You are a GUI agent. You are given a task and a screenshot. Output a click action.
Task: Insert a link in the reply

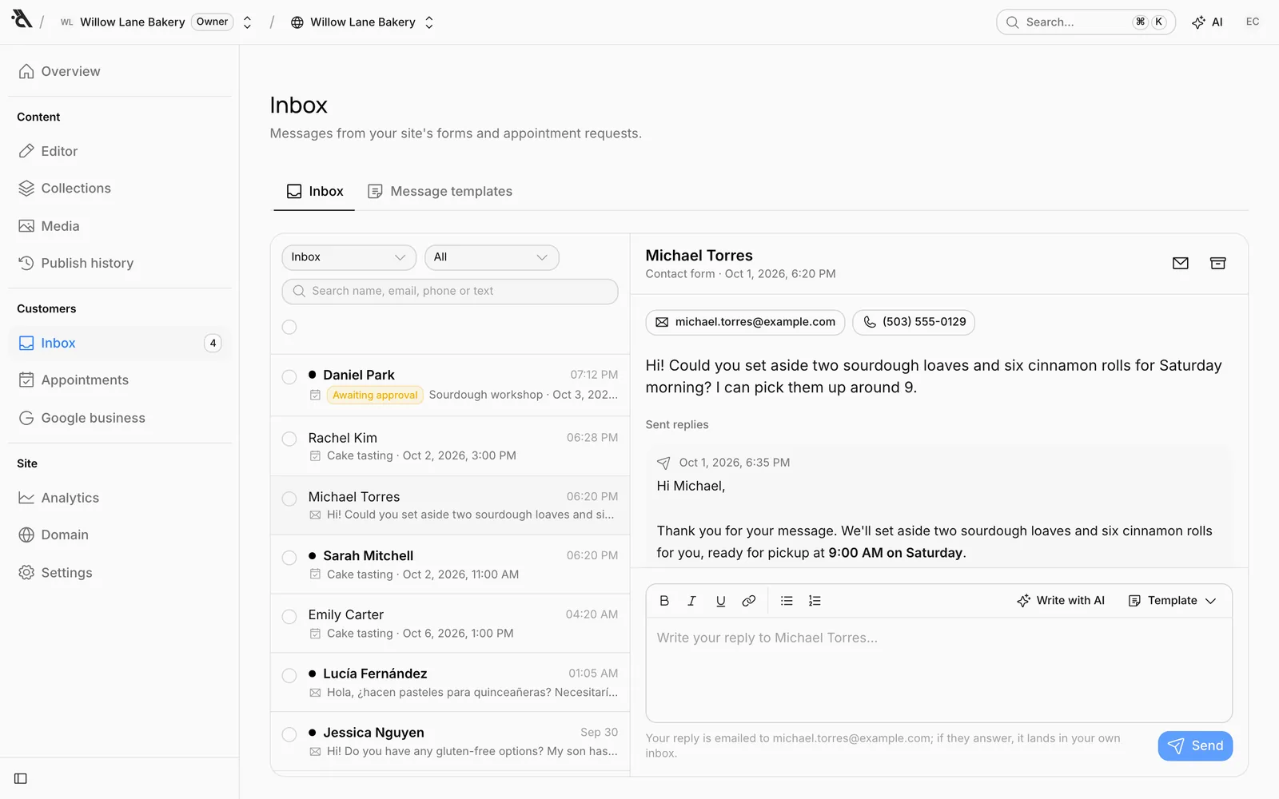point(749,601)
